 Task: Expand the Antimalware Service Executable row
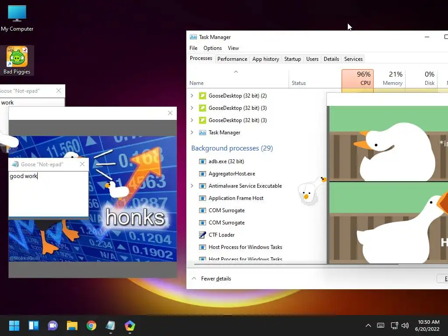(192, 186)
